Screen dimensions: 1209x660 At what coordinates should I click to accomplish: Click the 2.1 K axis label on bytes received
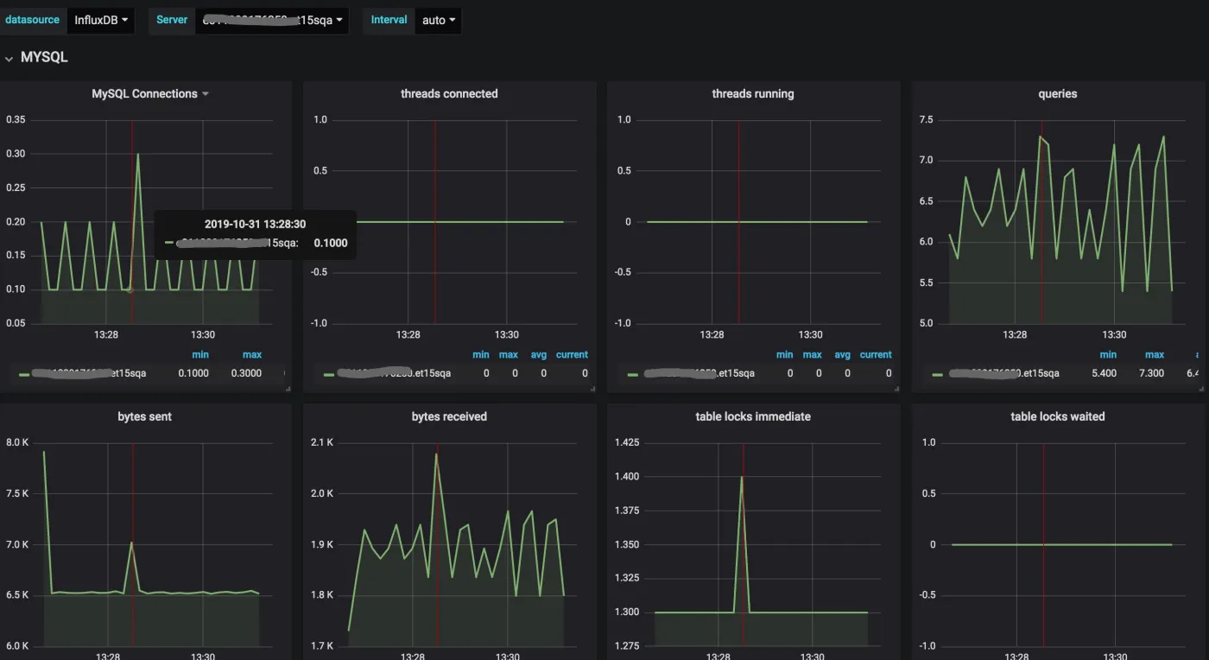(322, 442)
